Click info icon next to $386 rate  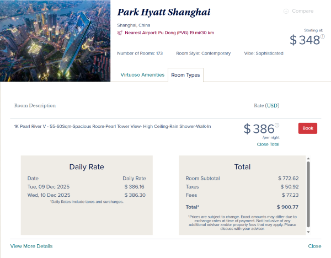277,125
